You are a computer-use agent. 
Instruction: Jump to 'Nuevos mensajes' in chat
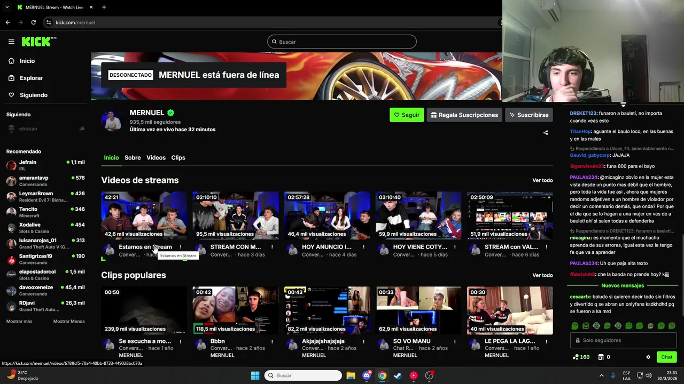click(x=623, y=285)
